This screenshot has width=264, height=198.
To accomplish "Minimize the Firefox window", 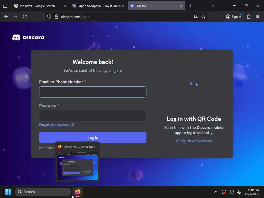I will point(234,6).
